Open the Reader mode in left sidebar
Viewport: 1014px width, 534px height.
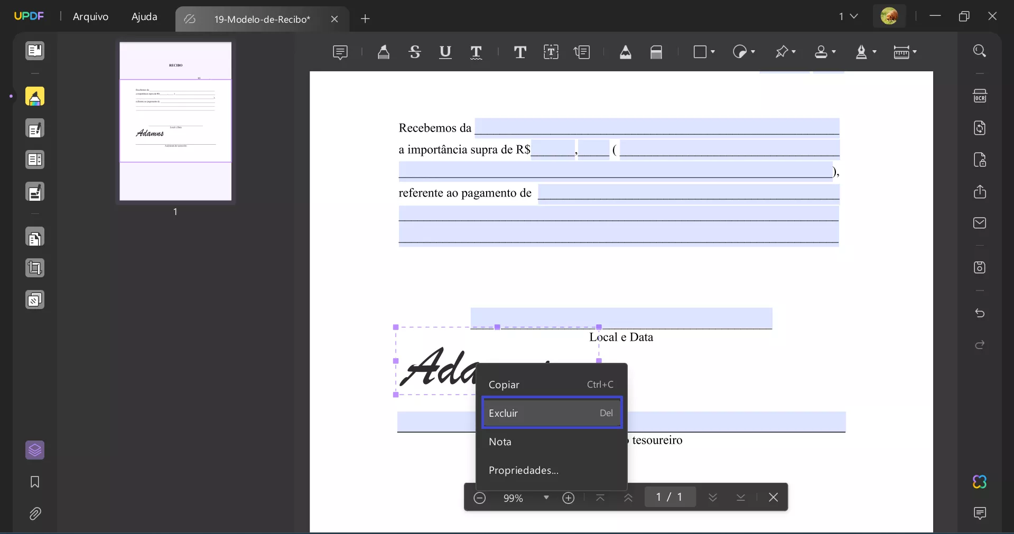pos(35,51)
